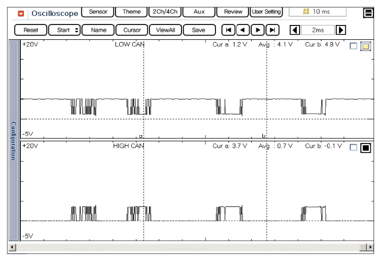Jump to first waveform record
This screenshot has height=261, width=381.
pos(228,30)
